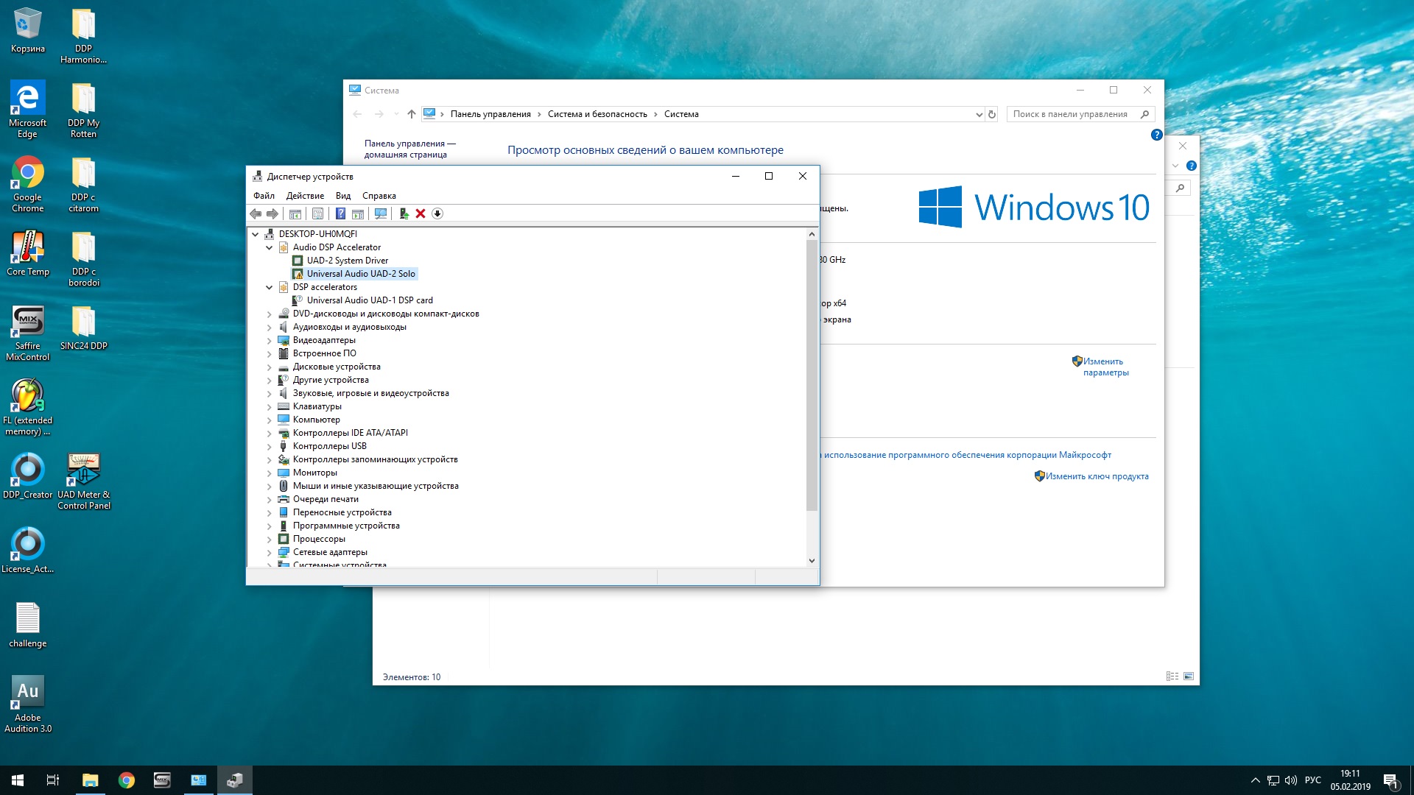This screenshot has width=1414, height=795.
Task: Click the blue Help toolbar icon
Action: (340, 213)
